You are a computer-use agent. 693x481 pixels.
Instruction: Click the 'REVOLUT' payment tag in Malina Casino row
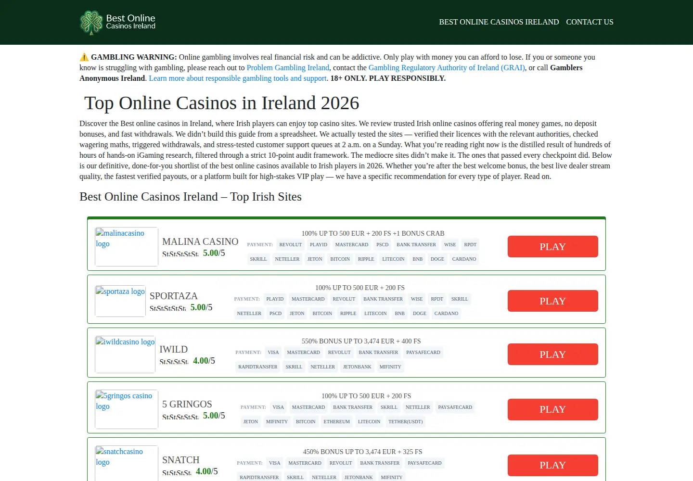click(x=291, y=245)
